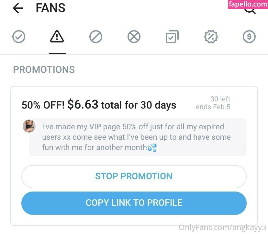Image resolution: width=268 pixels, height=234 pixels.
Task: Select the expired fans warning triangle tab
Action: click(x=57, y=36)
